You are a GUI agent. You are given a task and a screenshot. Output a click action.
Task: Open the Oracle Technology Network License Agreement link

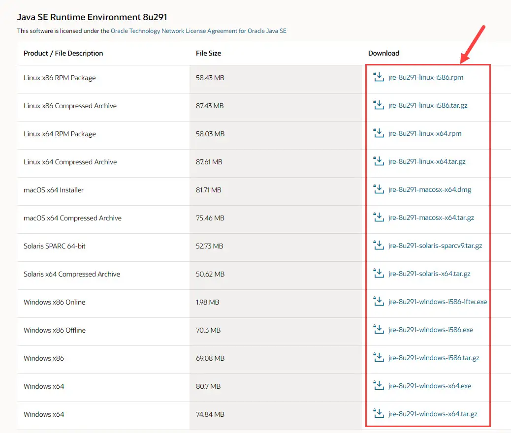198,31
